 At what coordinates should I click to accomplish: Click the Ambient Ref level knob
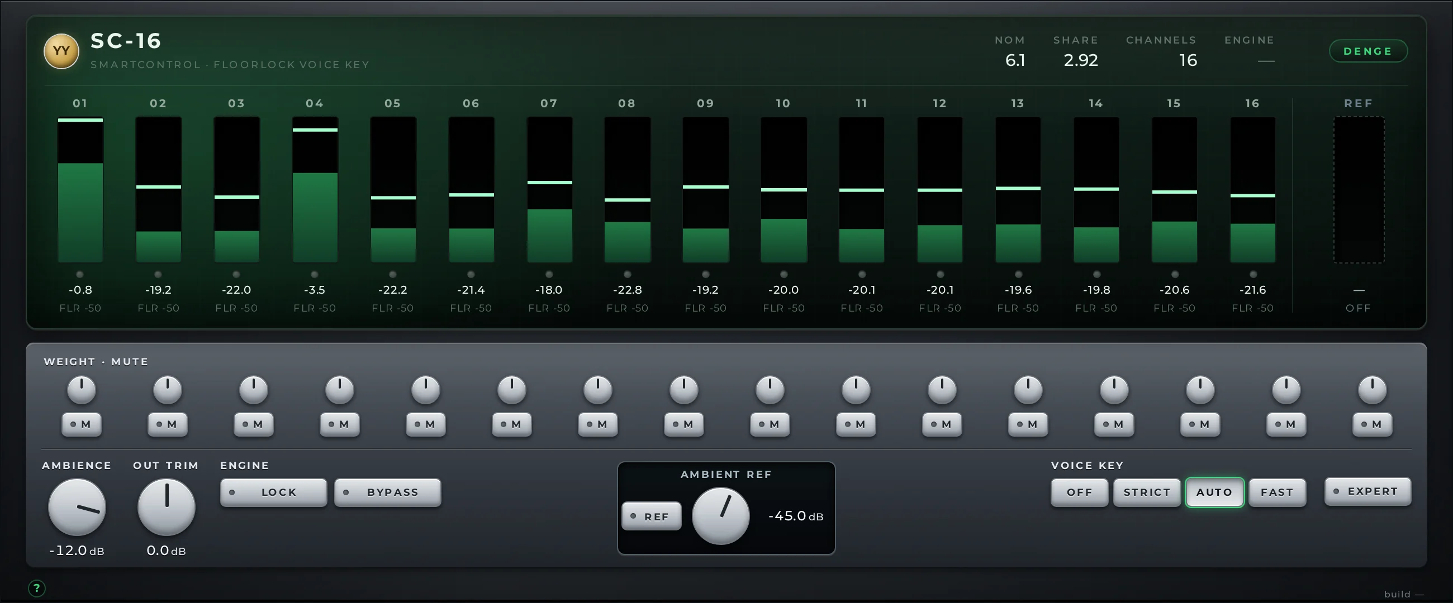click(721, 516)
